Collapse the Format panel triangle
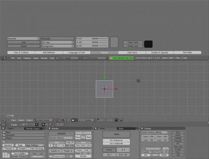 click(142, 128)
